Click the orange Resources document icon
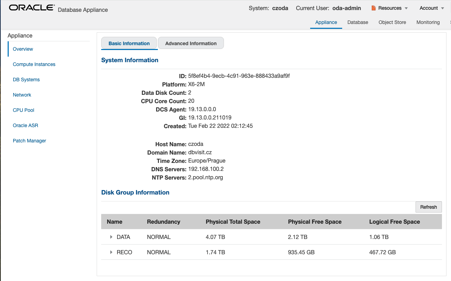 coord(373,8)
